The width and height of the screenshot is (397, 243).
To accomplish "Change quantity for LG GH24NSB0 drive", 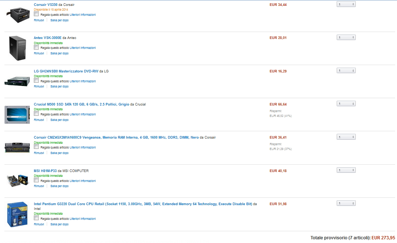I will [346, 71].
